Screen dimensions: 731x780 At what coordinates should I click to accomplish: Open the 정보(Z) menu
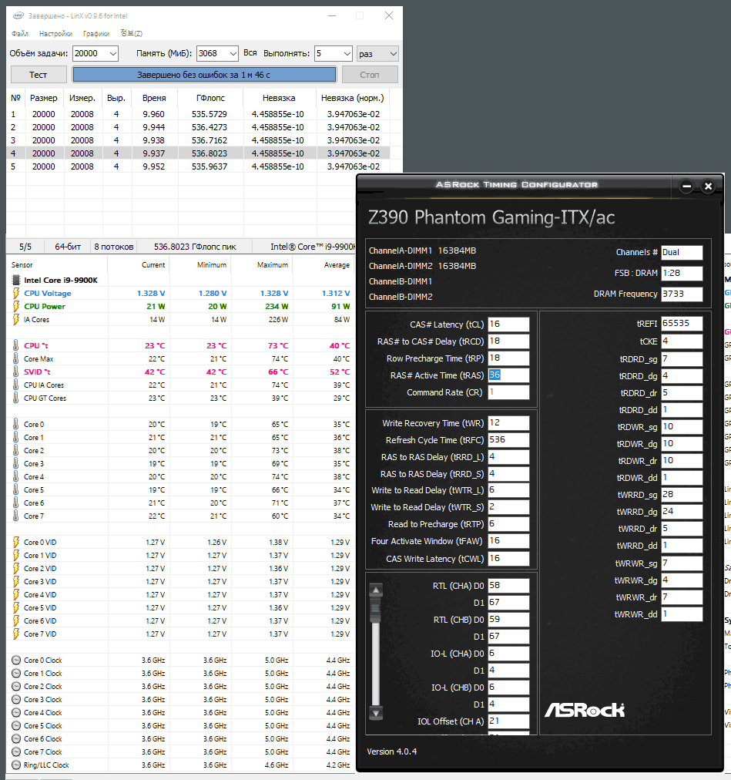[131, 33]
